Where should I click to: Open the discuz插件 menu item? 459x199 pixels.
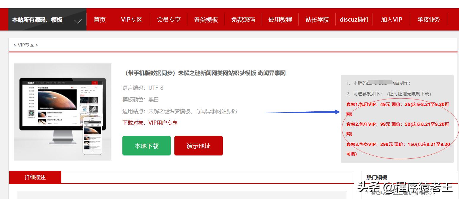pos(354,20)
